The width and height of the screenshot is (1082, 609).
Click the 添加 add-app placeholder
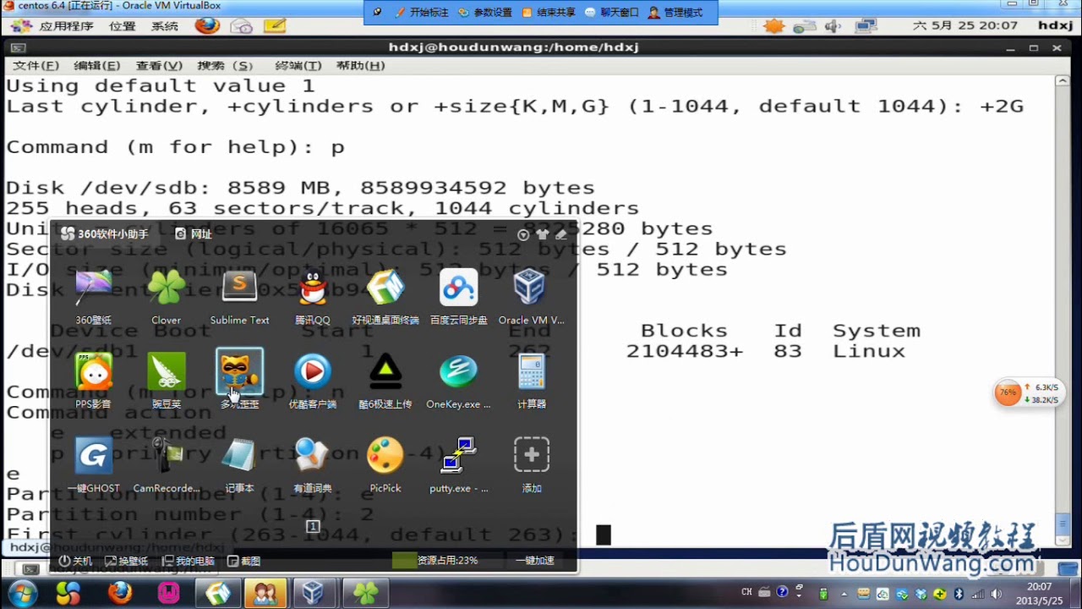532,456
